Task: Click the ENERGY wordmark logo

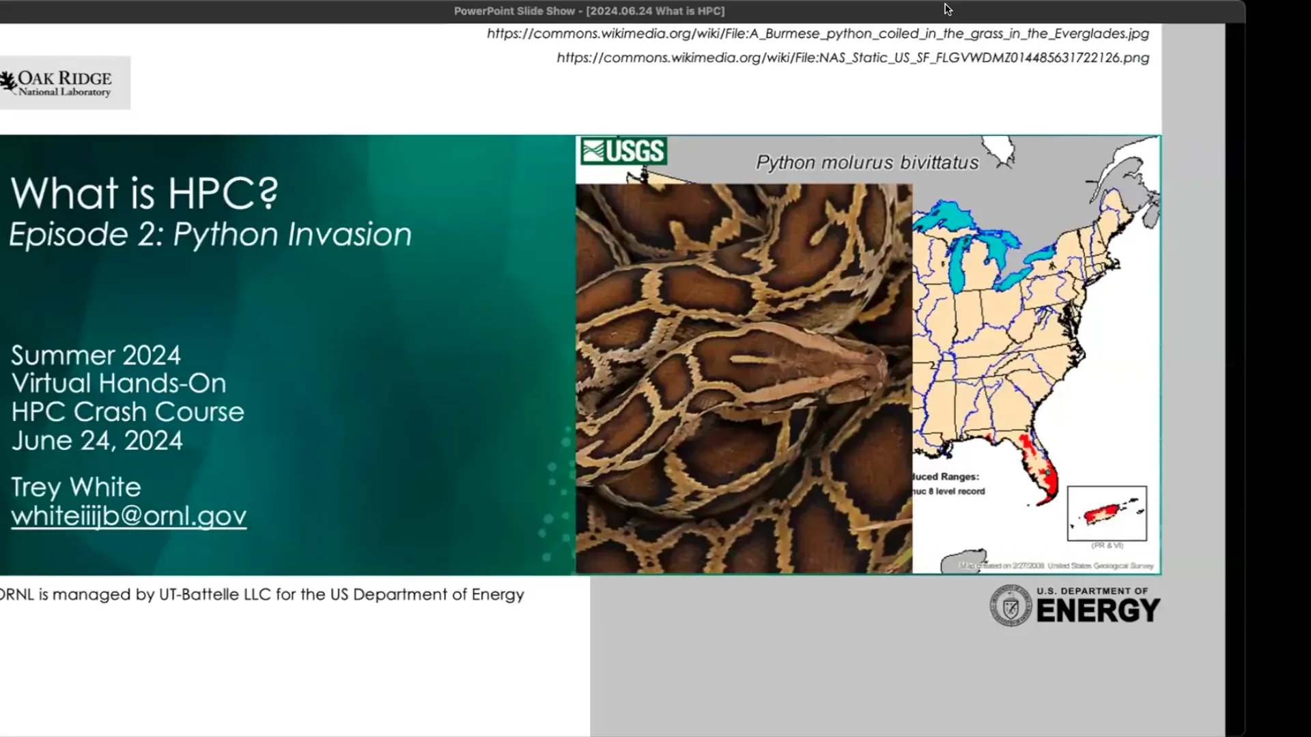Action: [1098, 609]
